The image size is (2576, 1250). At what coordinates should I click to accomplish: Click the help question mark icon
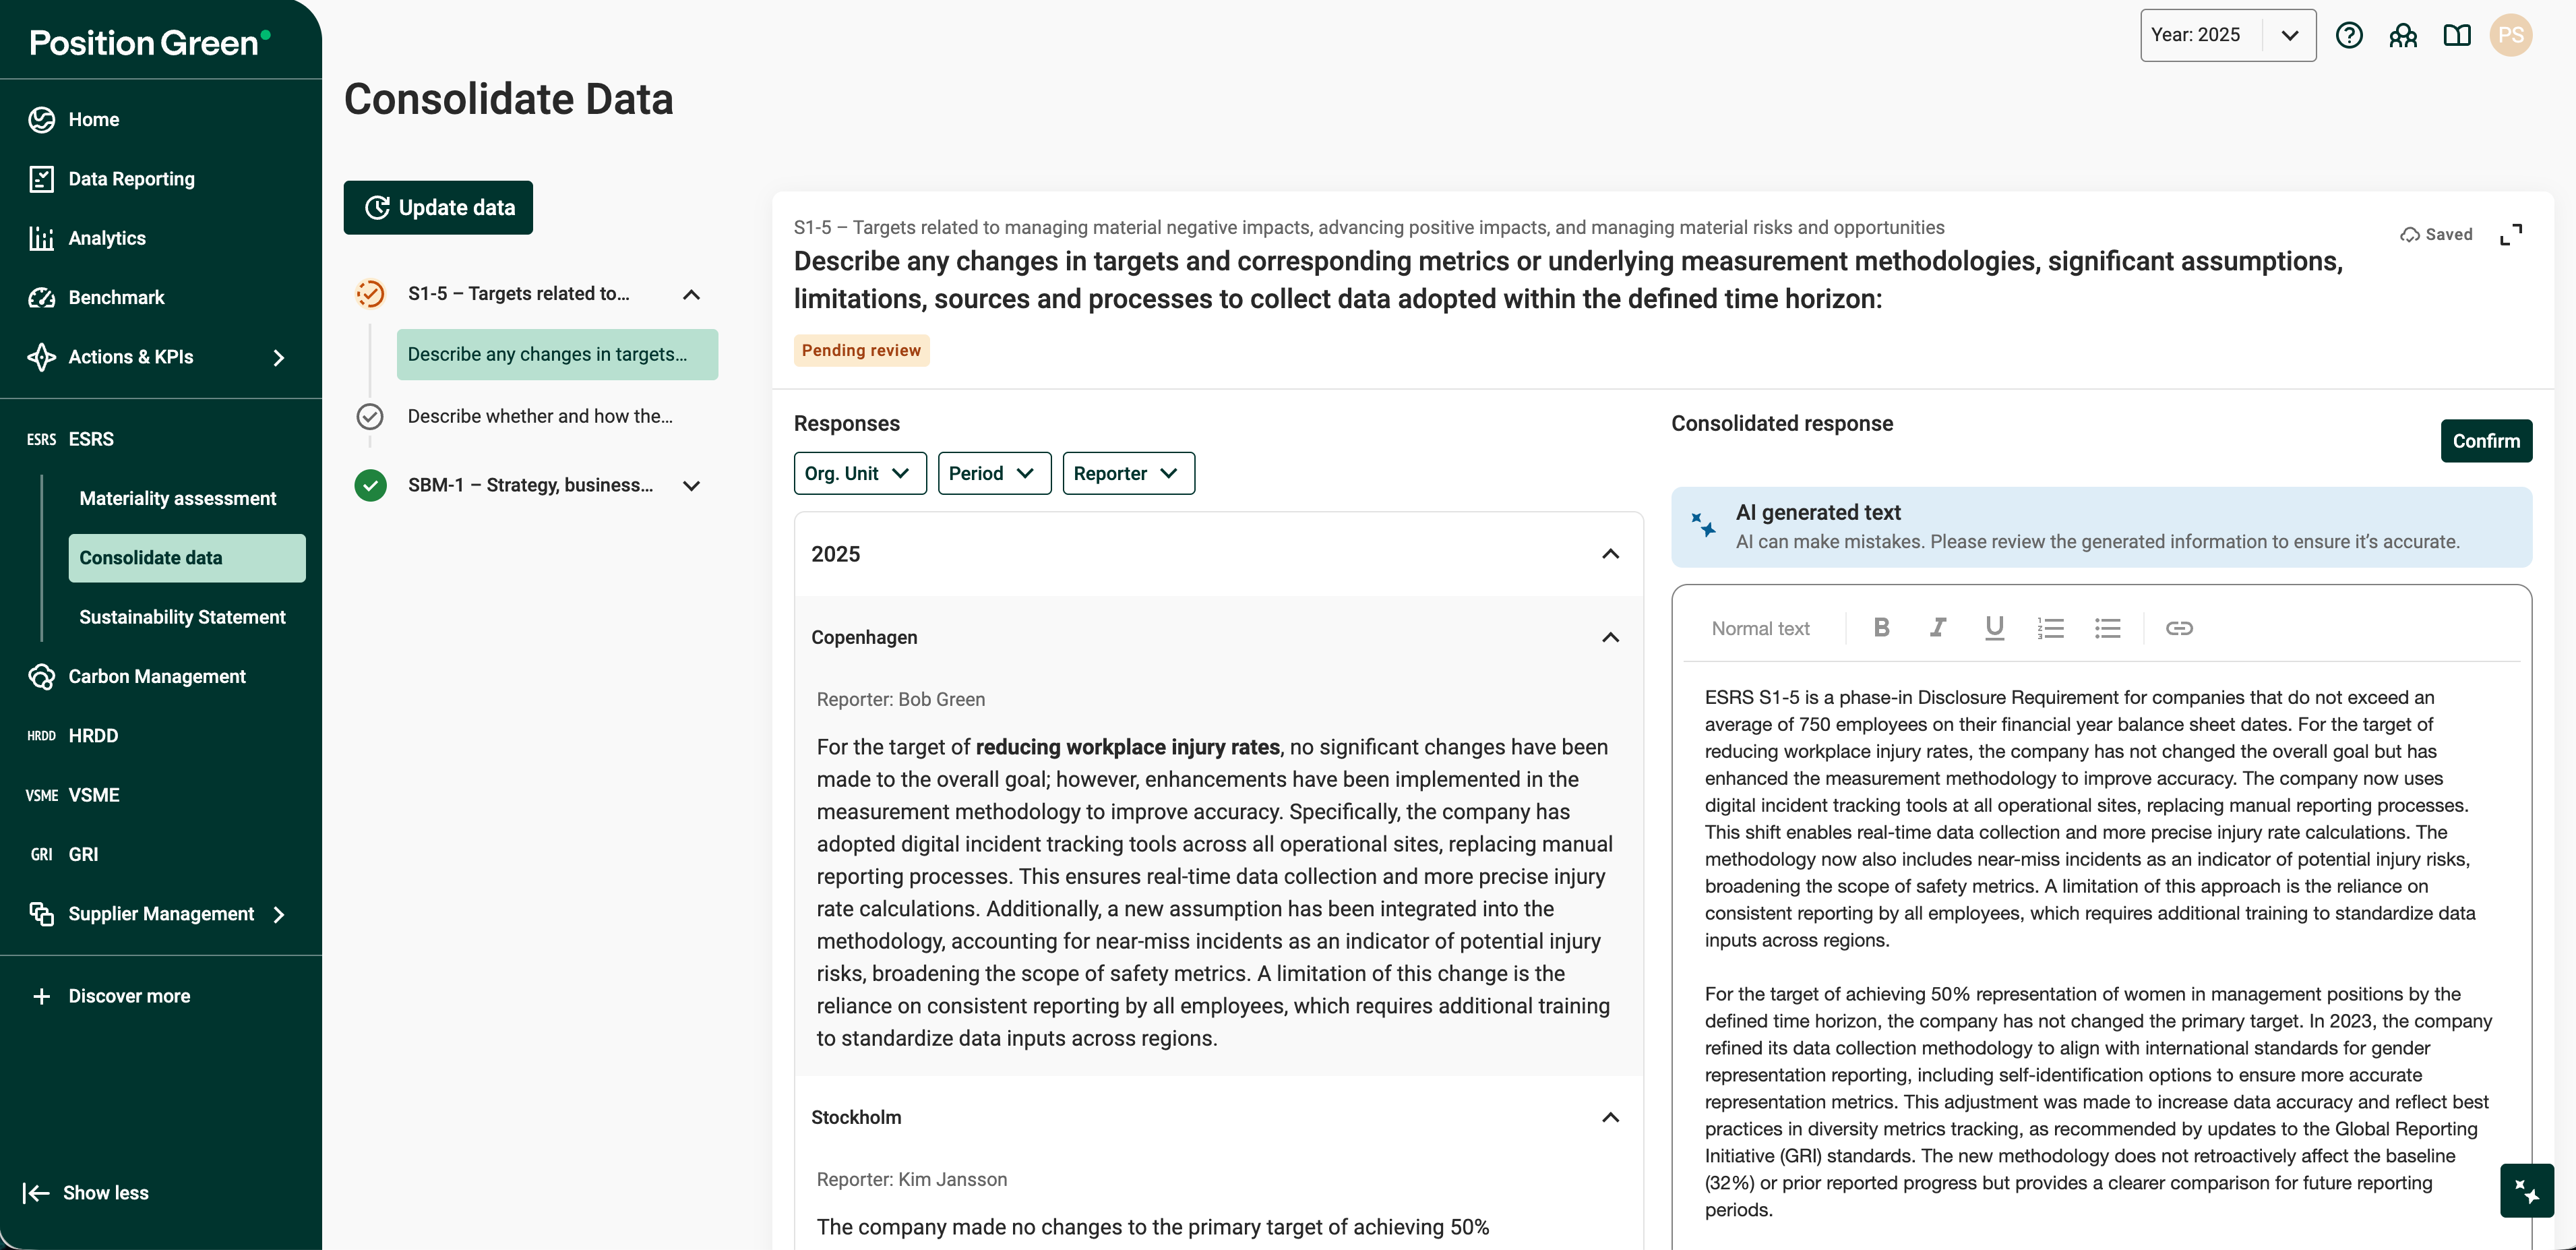[2349, 36]
